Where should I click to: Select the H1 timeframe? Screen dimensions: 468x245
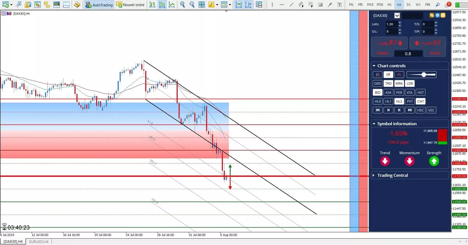coord(389,5)
